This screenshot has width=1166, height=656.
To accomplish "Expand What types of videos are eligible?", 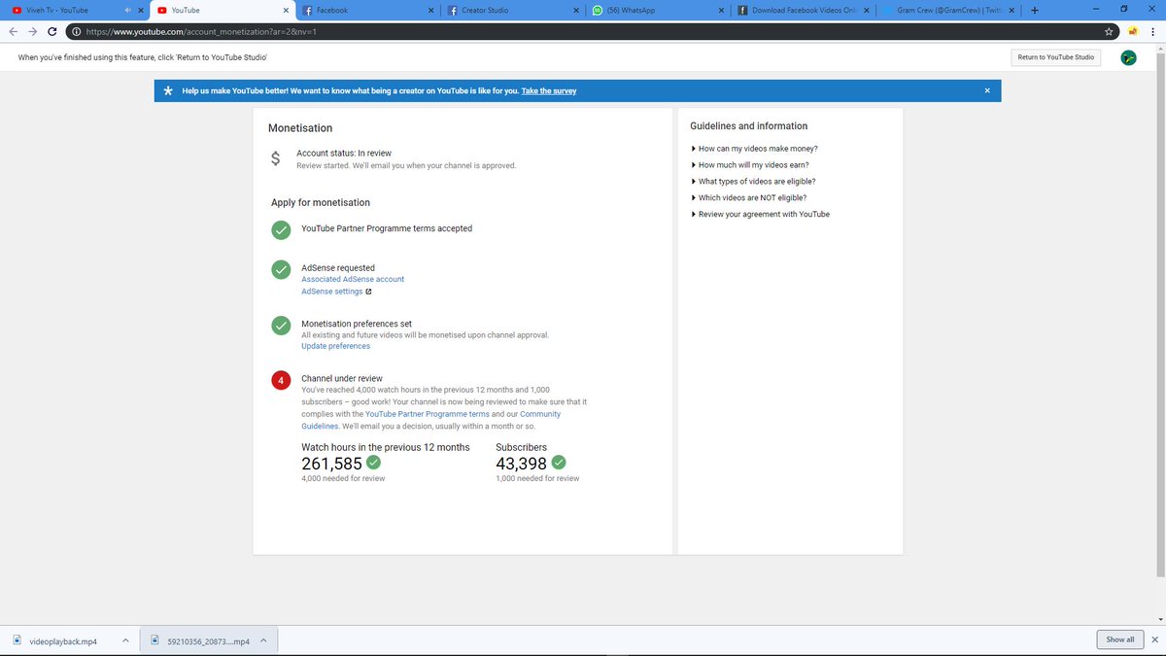I will (753, 182).
